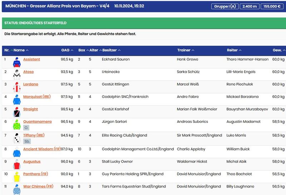This screenshot has height=195, width=286.
Task: Open the Assistent horse link
Action: (x=31, y=59)
